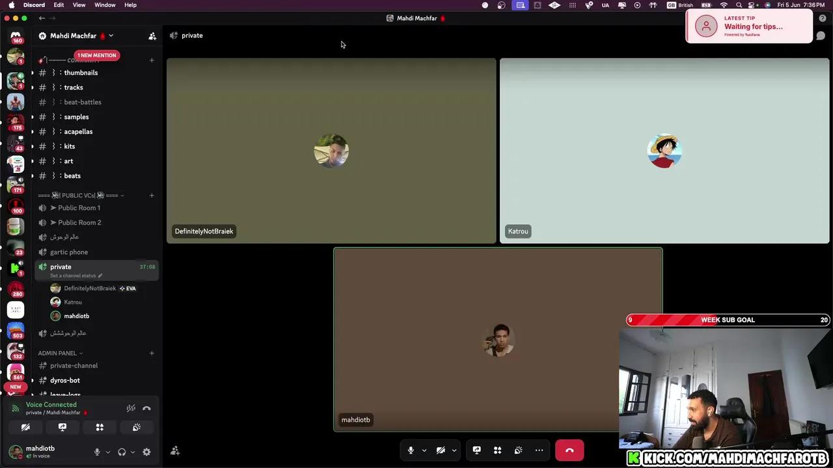The height and width of the screenshot is (468, 833).
Task: Open microphone input options arrow in user panel
Action: pyautogui.click(x=108, y=452)
